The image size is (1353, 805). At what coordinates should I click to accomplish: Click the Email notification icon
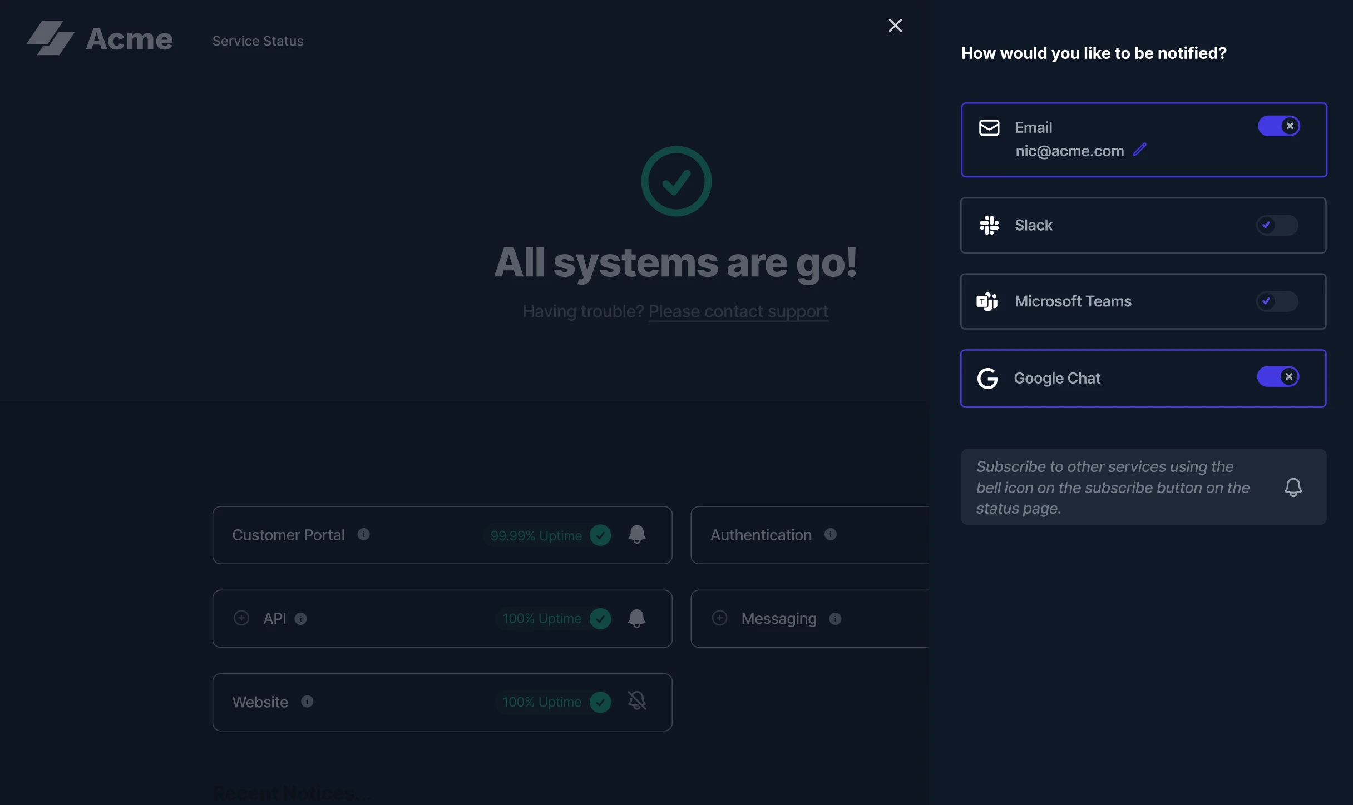coord(989,127)
